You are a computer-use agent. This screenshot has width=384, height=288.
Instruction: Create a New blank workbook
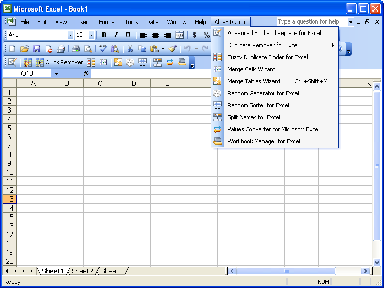[12, 49]
